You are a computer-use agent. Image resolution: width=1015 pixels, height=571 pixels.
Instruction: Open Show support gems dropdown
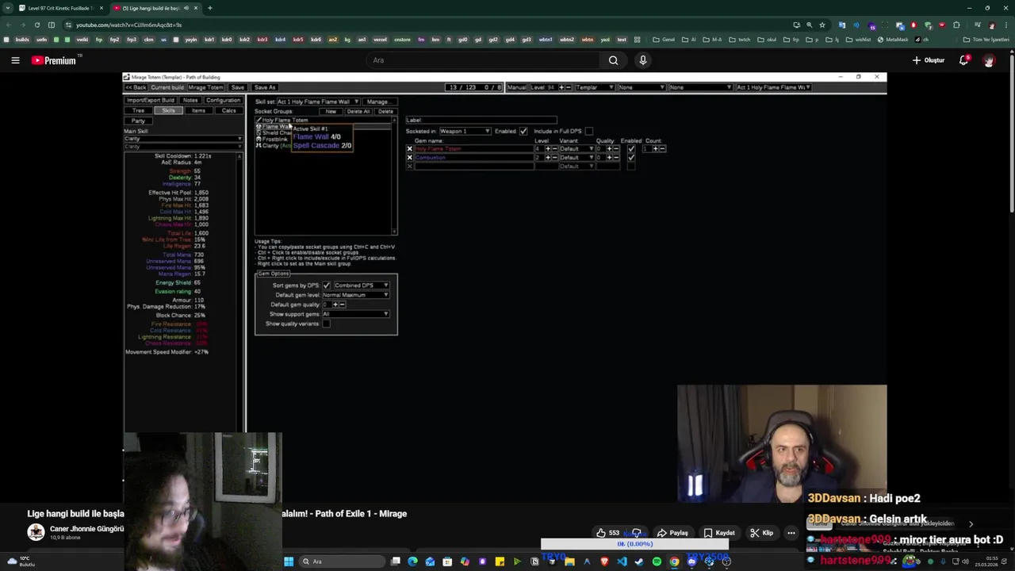[355, 314]
